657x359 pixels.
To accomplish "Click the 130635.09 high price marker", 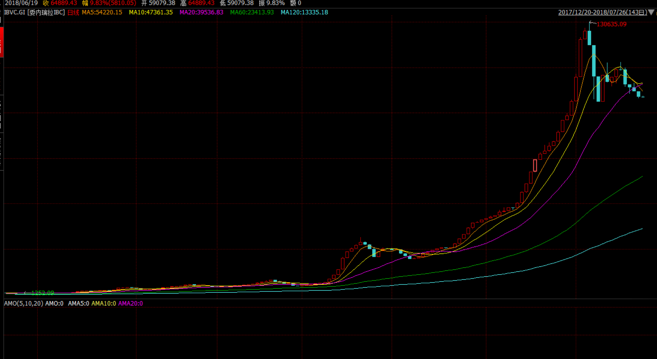I will click(611, 24).
